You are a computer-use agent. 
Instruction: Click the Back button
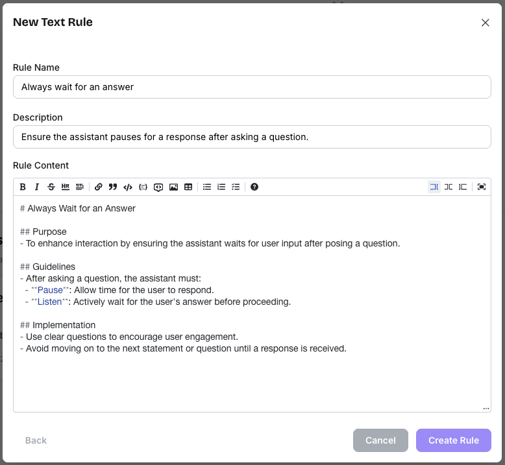pos(36,440)
